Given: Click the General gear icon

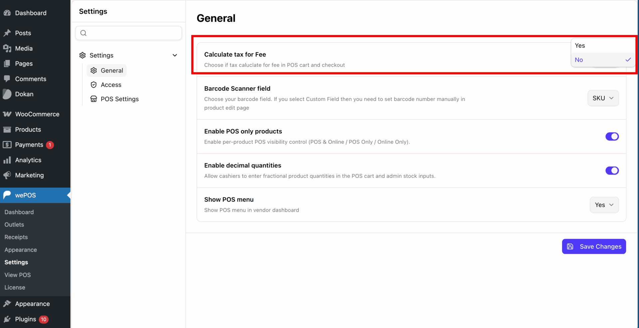Looking at the screenshot, I should (94, 71).
